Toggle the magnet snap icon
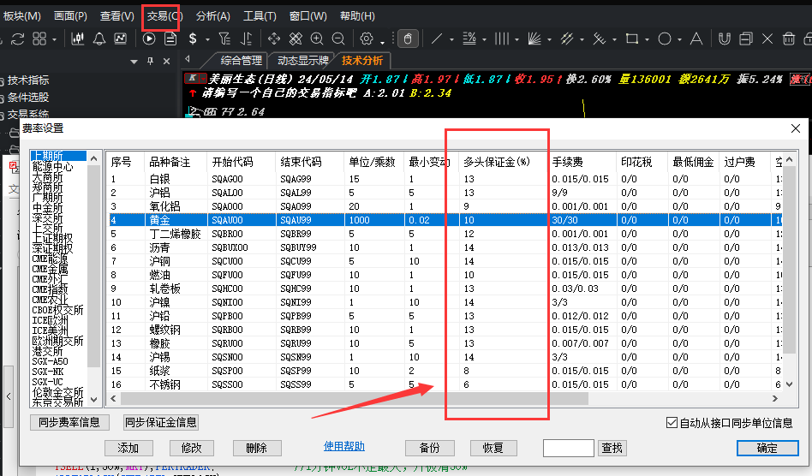Image resolution: width=812 pixels, height=476 pixels. 725,39
